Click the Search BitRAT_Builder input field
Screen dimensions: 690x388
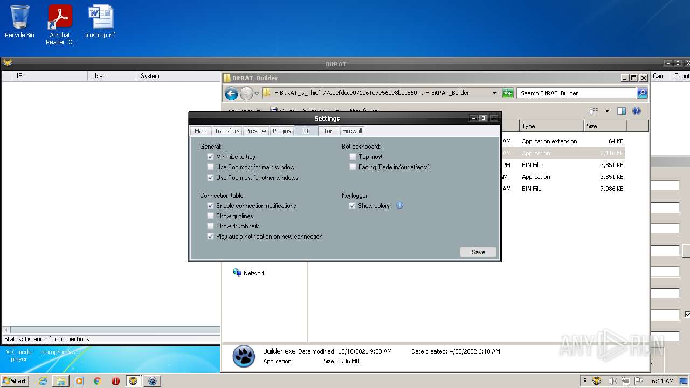(576, 93)
